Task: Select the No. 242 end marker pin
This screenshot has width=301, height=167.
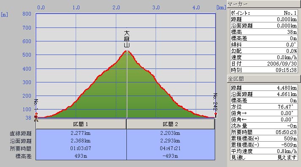Action: [216, 115]
